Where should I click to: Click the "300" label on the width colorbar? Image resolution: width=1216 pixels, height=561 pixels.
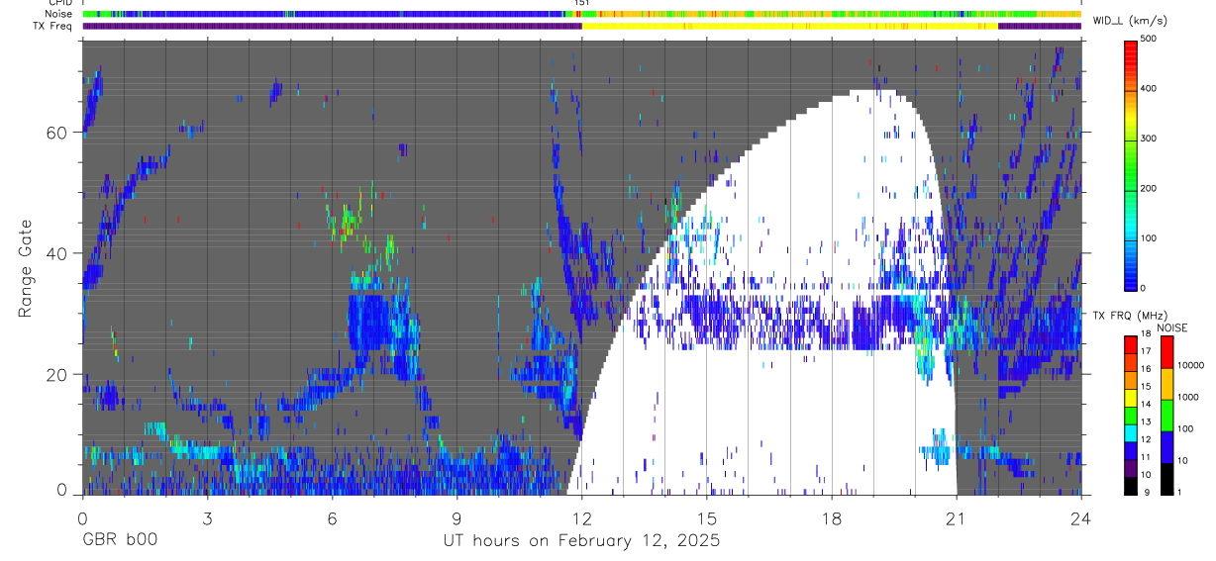(1149, 139)
